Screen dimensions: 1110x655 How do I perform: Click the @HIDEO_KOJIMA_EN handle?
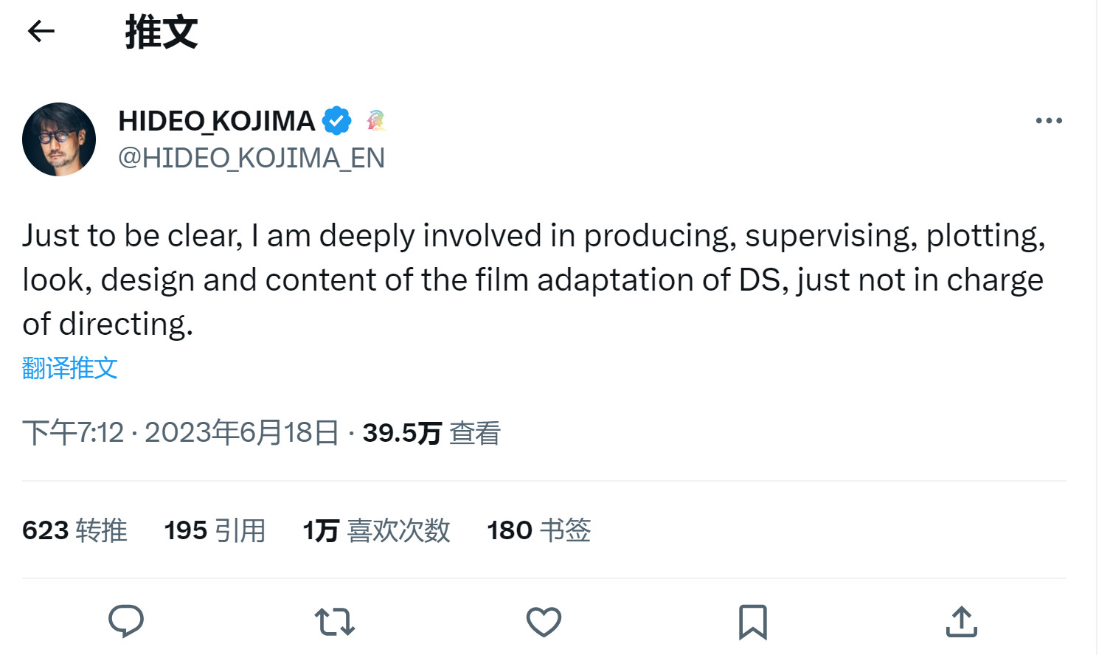point(252,158)
